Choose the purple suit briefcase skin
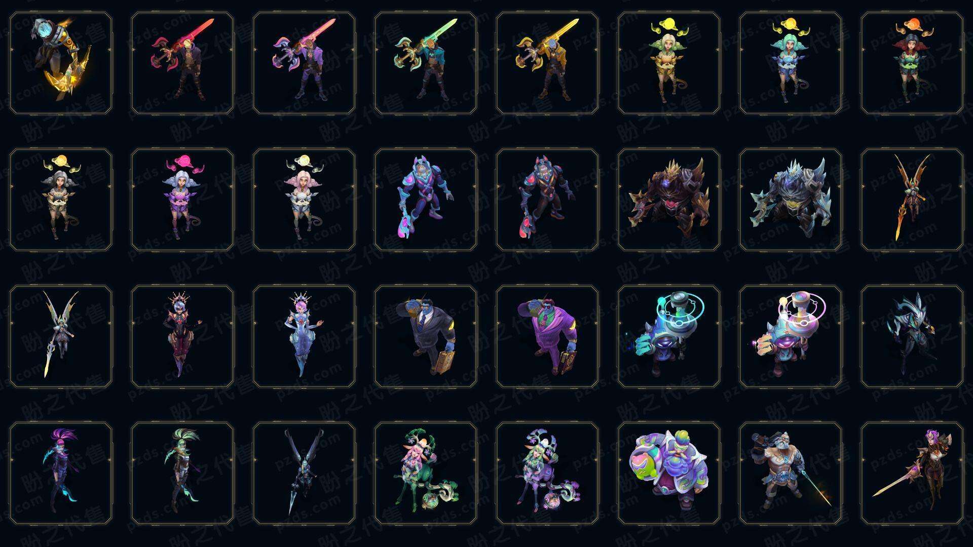Image resolution: width=973 pixels, height=547 pixels. click(547, 336)
